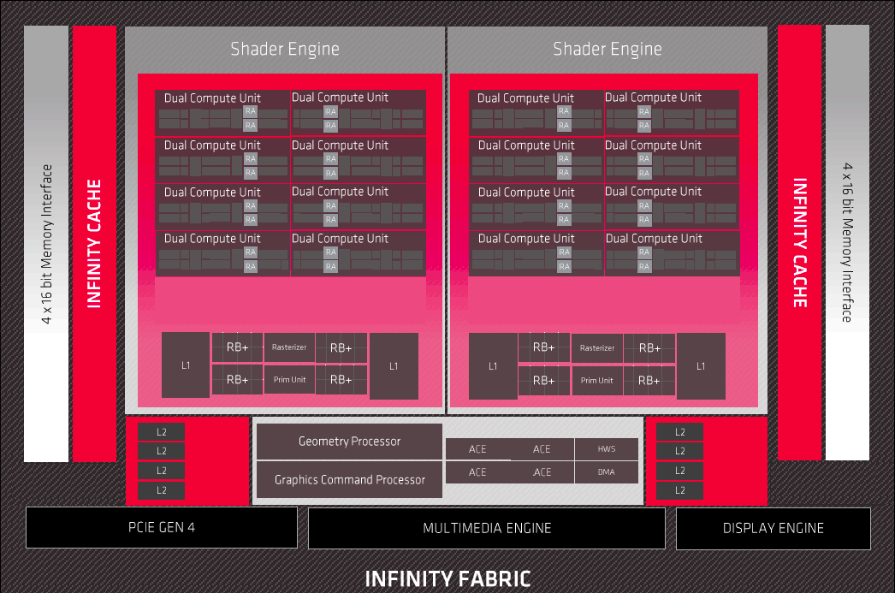Select the DMA block

coord(606,471)
